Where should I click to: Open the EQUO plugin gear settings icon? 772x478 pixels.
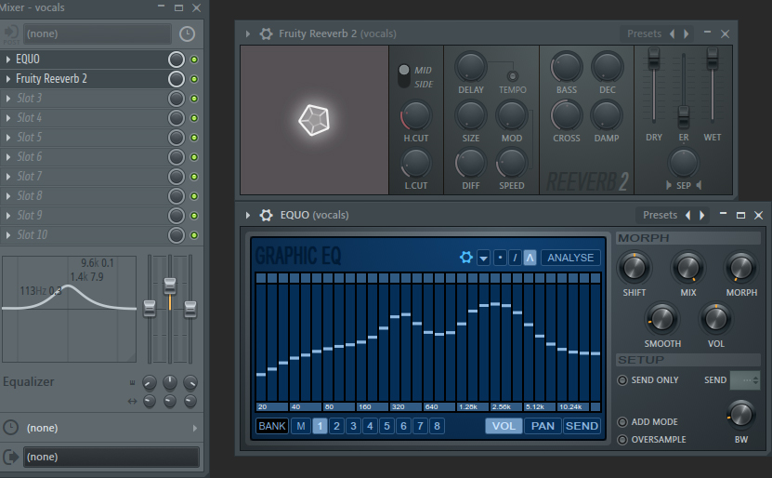[266, 215]
